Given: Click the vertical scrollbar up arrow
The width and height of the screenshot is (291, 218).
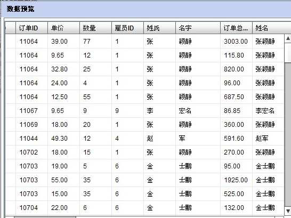Looking at the screenshot, I should pos(288,38).
